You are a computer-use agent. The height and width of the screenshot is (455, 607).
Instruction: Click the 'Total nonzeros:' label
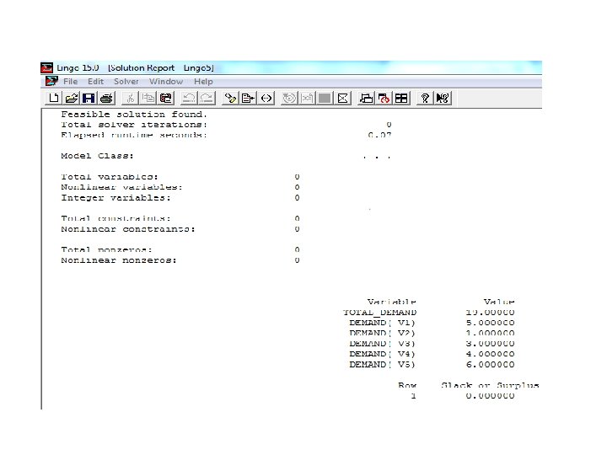coord(106,250)
